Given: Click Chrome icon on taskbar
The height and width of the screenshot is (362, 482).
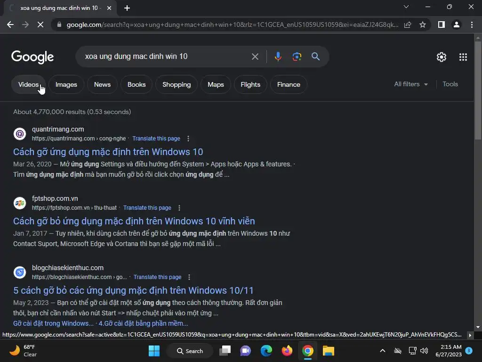Looking at the screenshot, I should coord(307,351).
